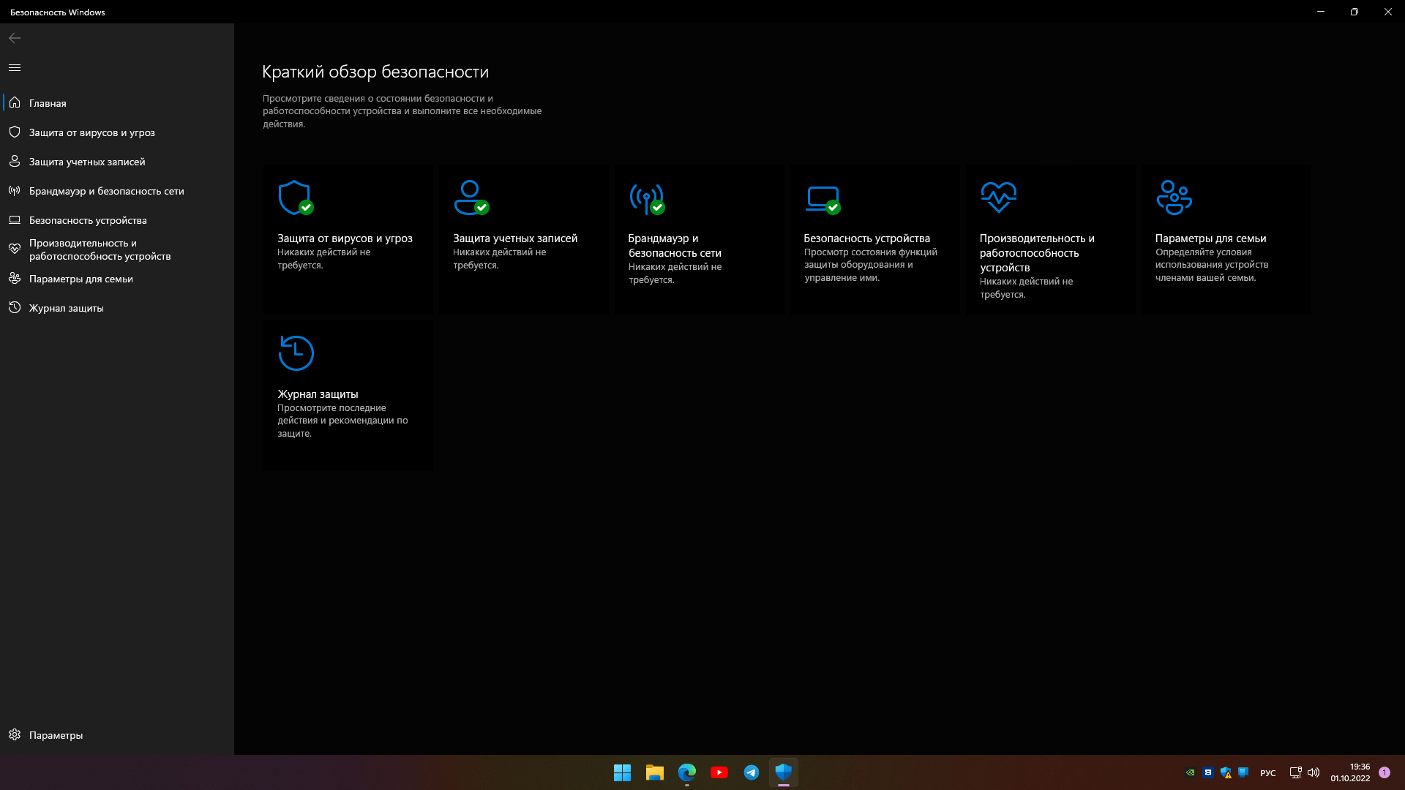Open Telegram from the taskbar
The image size is (1405, 790).
tap(752, 772)
